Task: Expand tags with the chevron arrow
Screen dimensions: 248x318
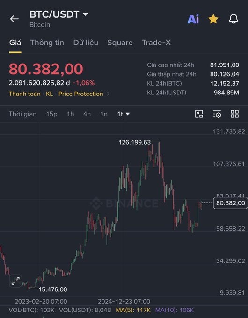Action: pyautogui.click(x=109, y=94)
